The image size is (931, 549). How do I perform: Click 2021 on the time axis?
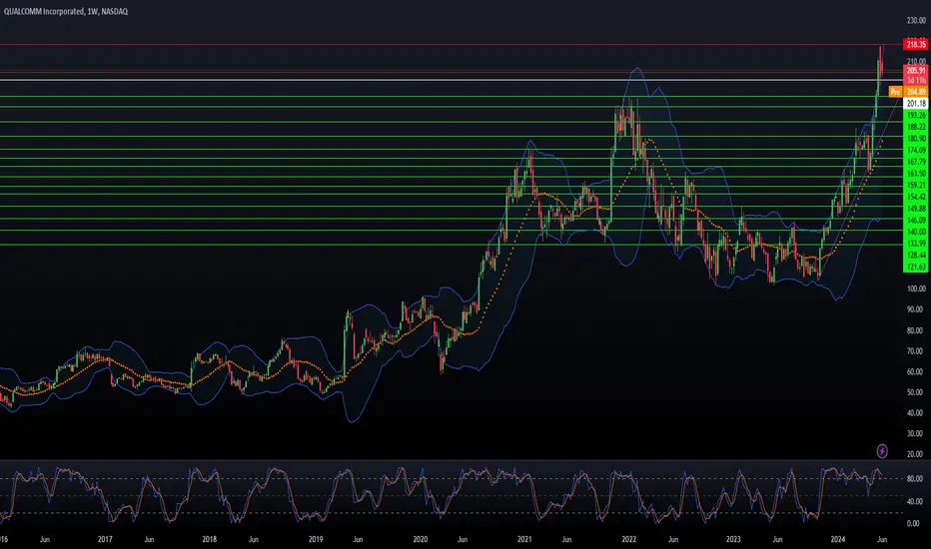pos(524,539)
